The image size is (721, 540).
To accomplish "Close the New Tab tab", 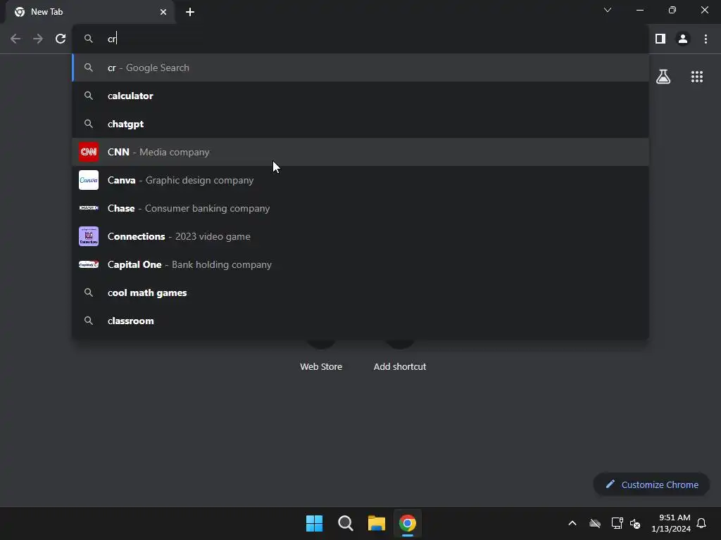I will [163, 12].
